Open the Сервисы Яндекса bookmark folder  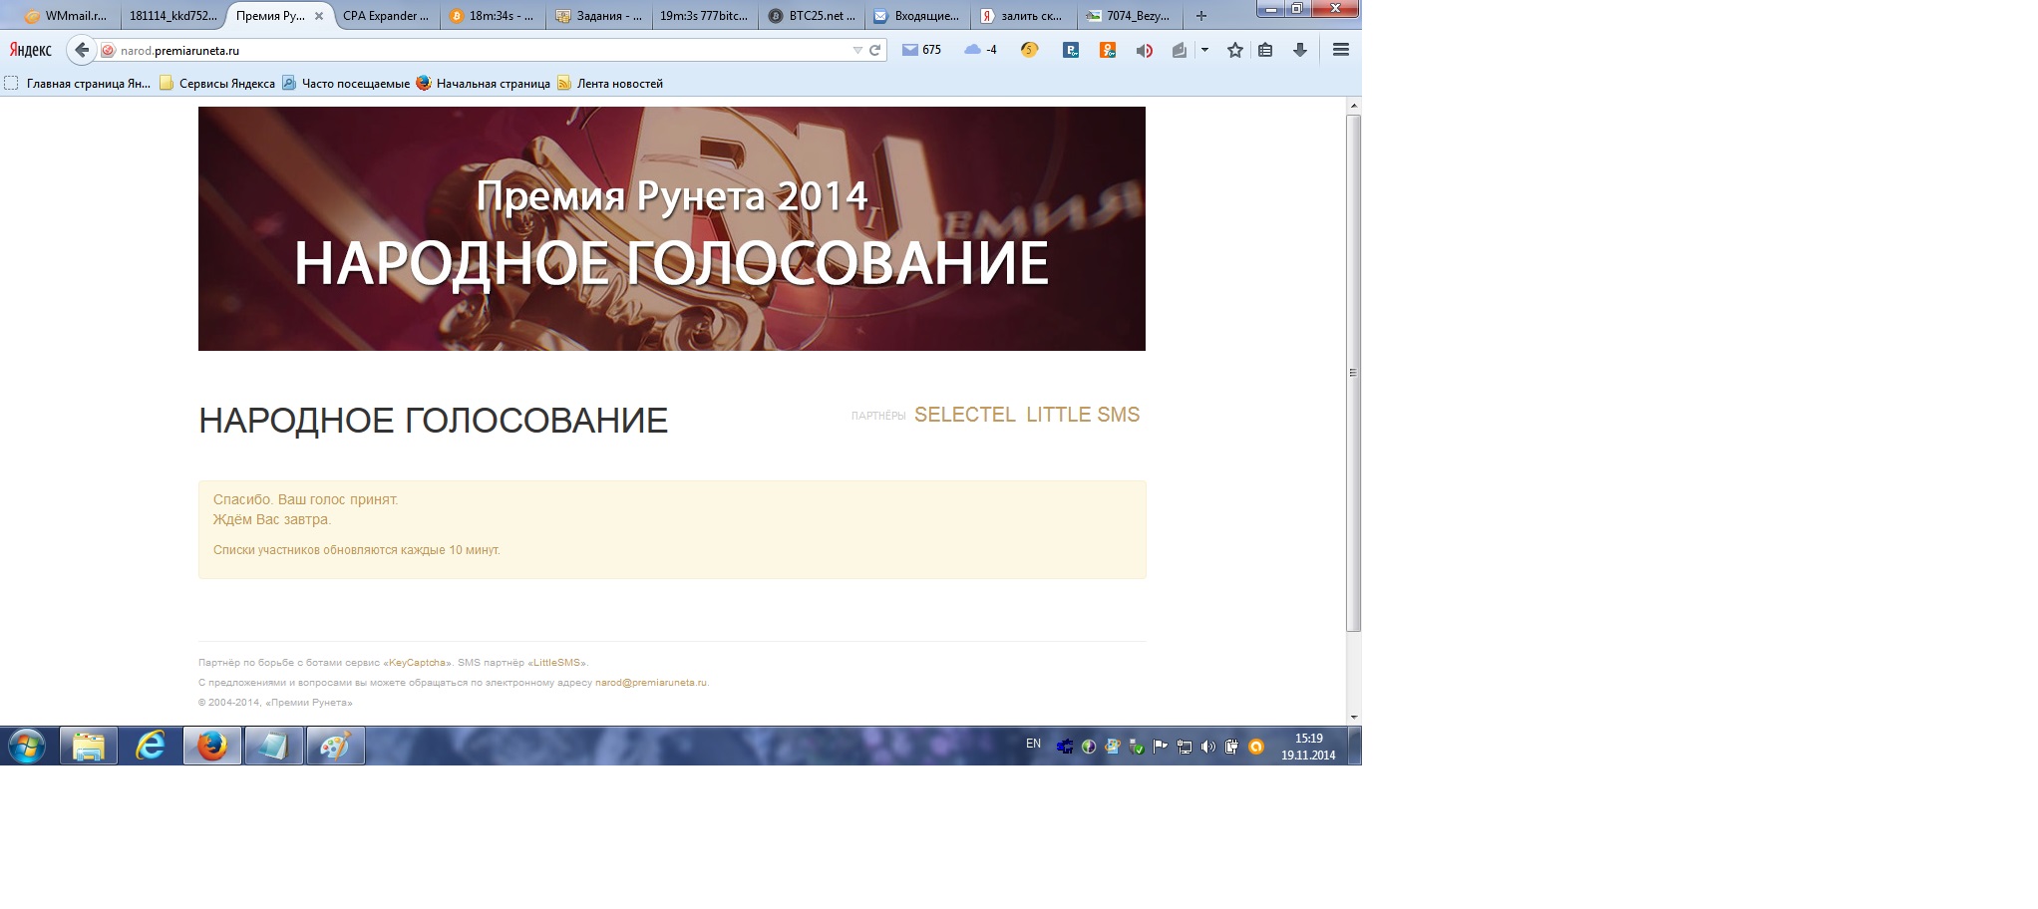click(217, 84)
